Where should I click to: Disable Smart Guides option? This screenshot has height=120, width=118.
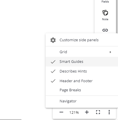pyautogui.click(x=82, y=62)
